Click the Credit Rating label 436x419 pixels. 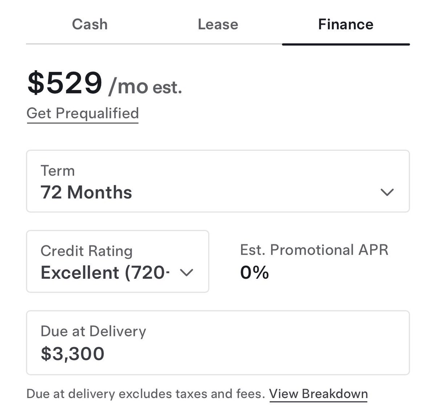coord(86,251)
